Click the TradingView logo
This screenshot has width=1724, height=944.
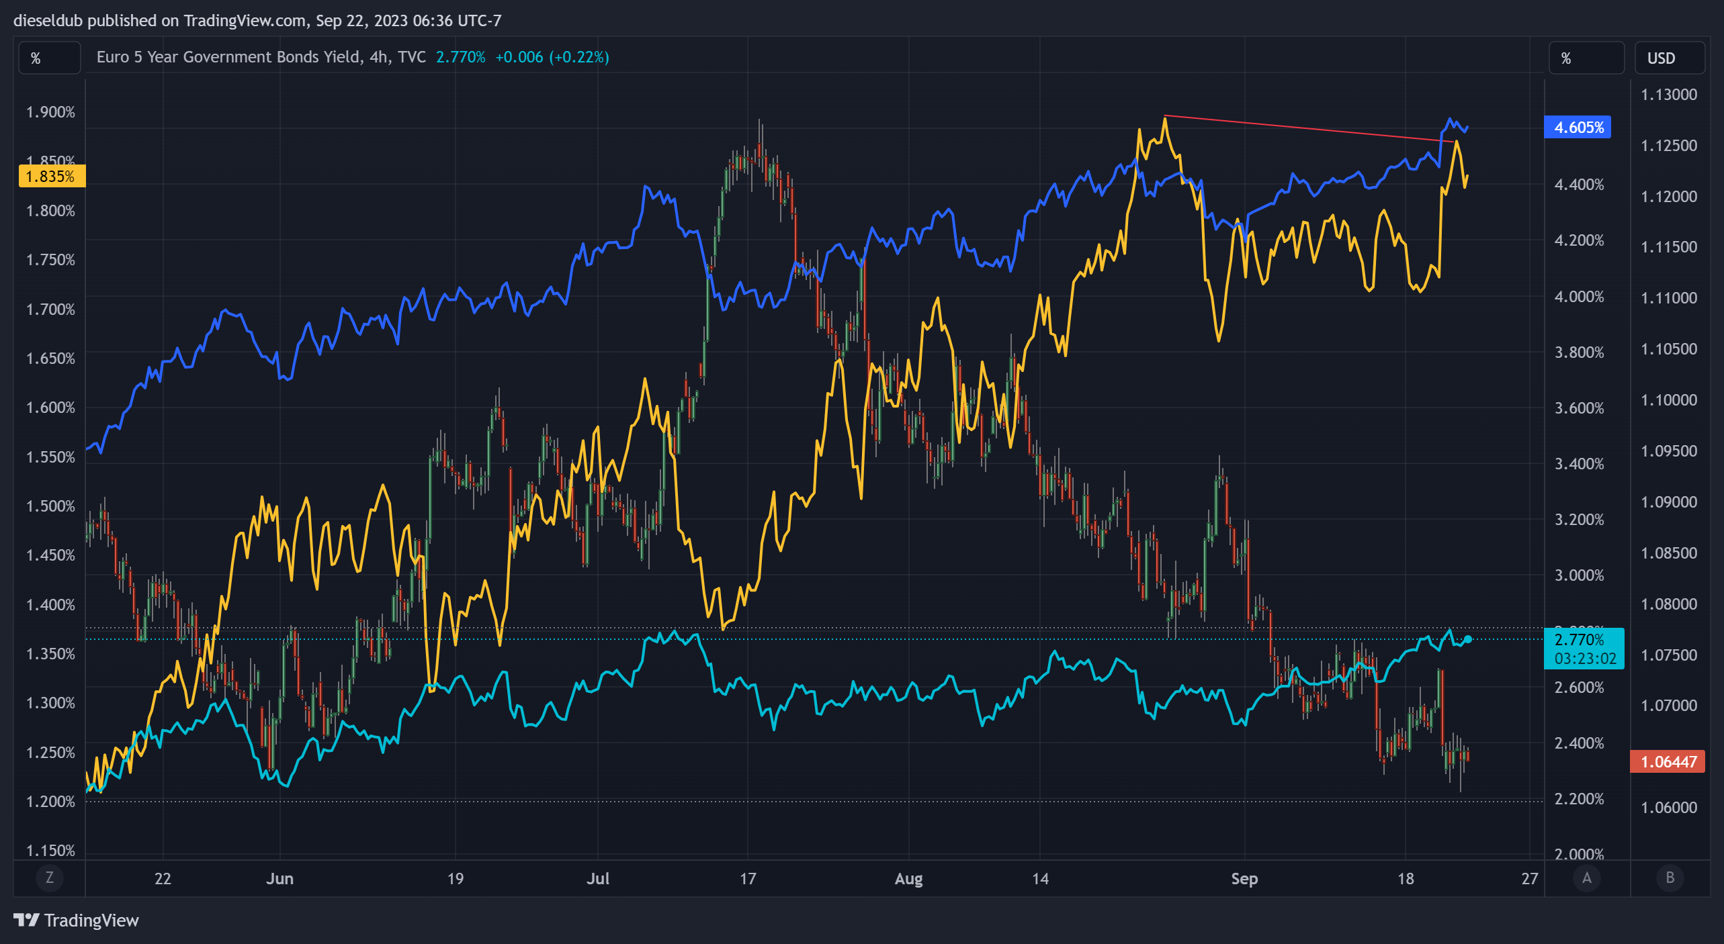pyautogui.click(x=76, y=920)
